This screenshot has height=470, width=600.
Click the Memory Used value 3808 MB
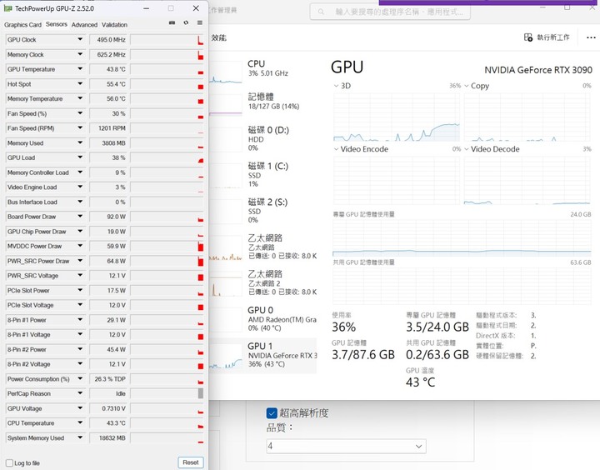click(108, 142)
